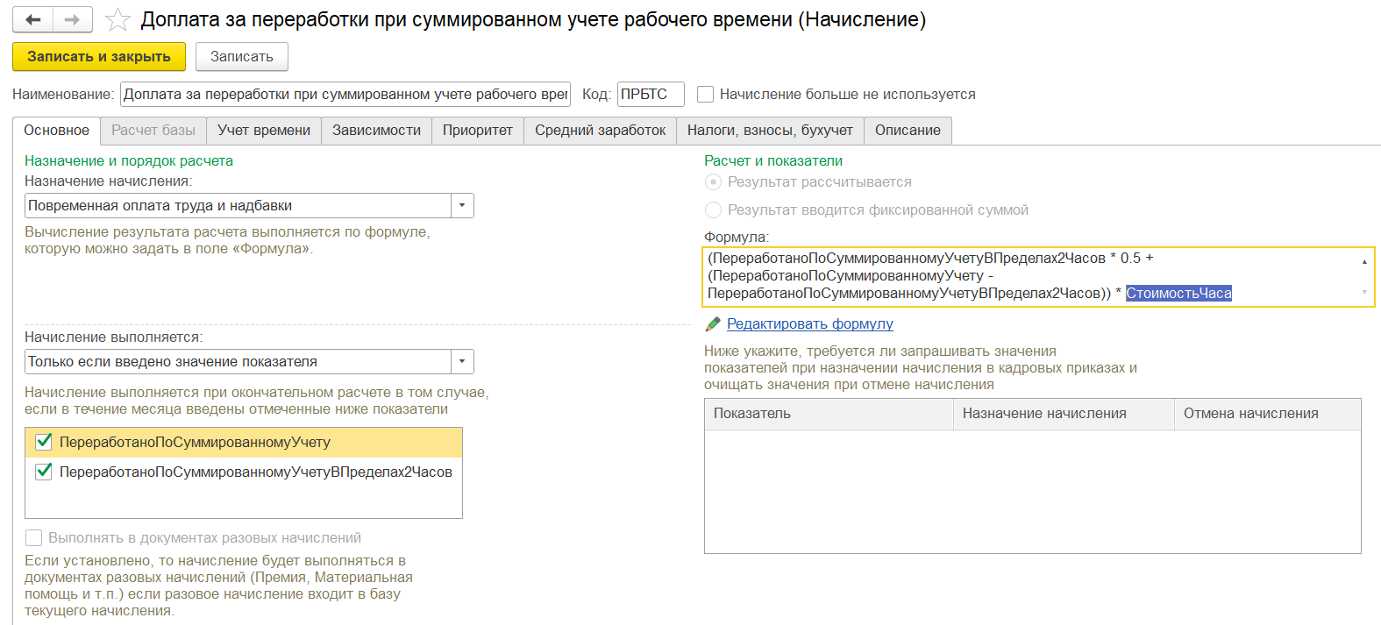
Task: Click into the "Код" input field
Action: (650, 95)
